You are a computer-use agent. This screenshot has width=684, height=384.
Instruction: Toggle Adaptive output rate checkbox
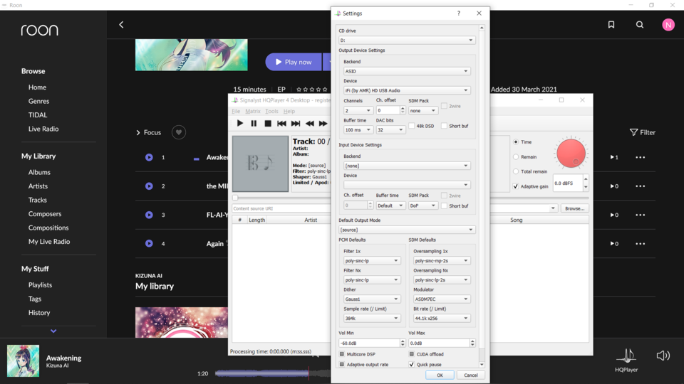click(x=342, y=364)
